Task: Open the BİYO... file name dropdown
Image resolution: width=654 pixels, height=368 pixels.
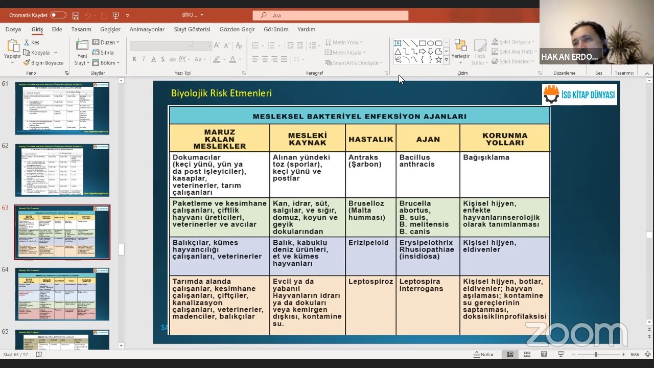Action: (x=193, y=15)
